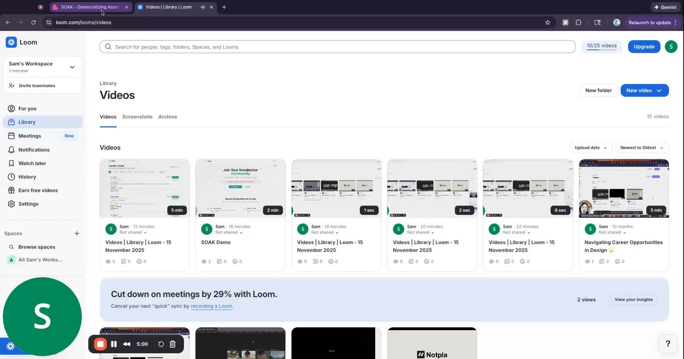Image resolution: width=684 pixels, height=359 pixels.
Task: Close the Videos Library Loom tab
Action: pos(212,7)
